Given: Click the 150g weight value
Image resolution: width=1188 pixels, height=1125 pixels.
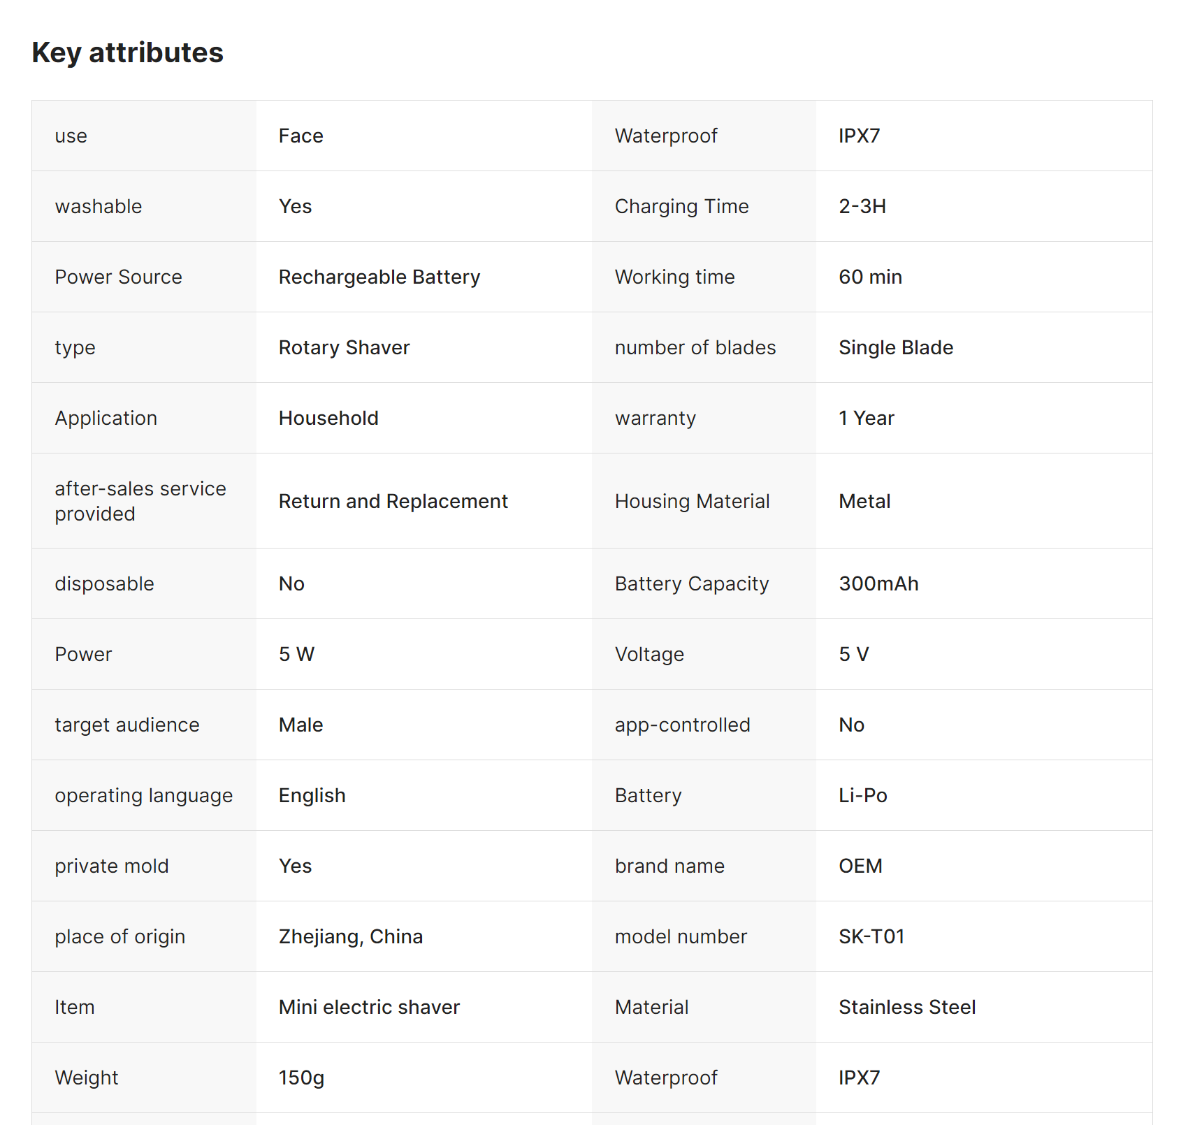Looking at the screenshot, I should click(301, 1078).
